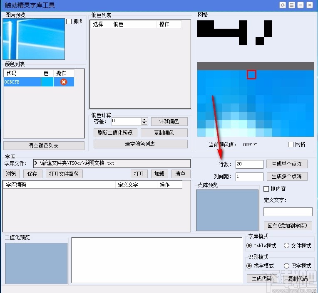Click 清空颜色列表 button
318x293 pixels.
(44, 145)
